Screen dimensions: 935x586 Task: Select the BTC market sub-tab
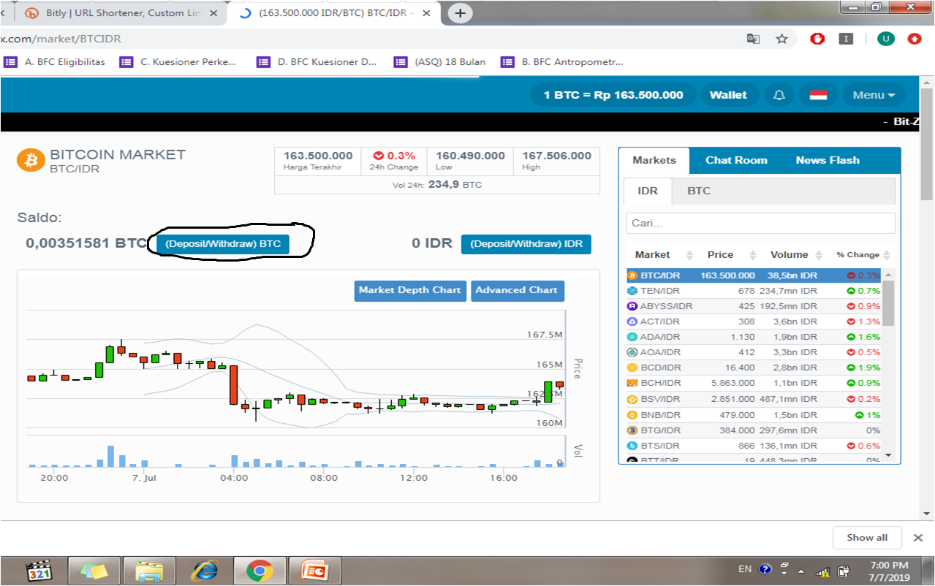coord(699,191)
